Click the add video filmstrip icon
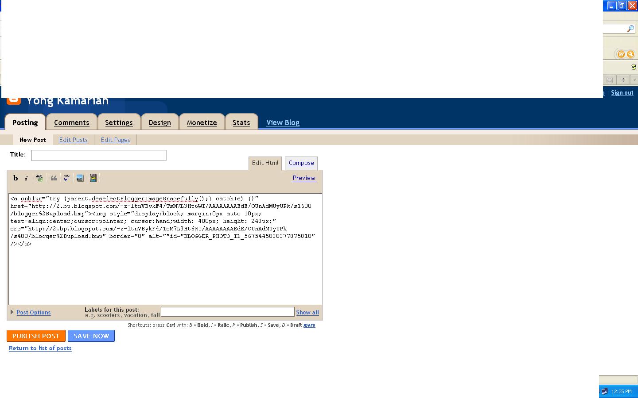 (x=93, y=178)
